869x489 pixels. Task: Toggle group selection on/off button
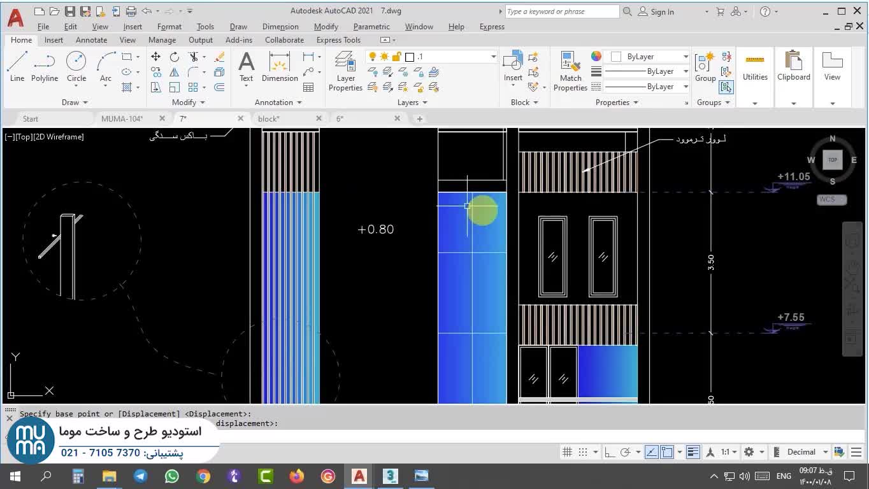(x=726, y=87)
